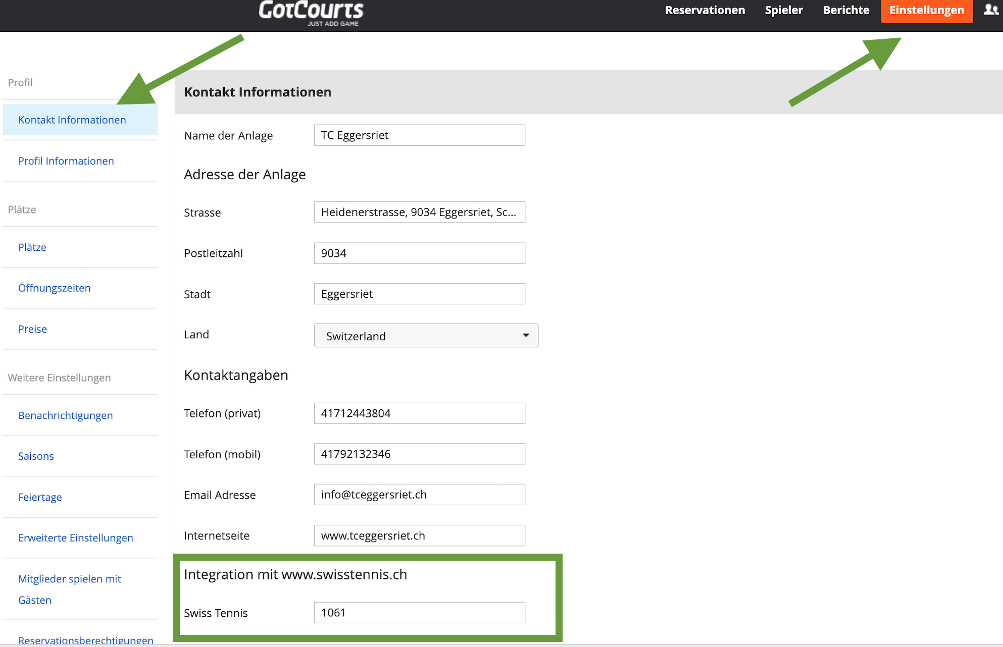Viewport: 1003px width, 647px height.
Task: Select the Einstellungen tab
Action: [x=927, y=11]
